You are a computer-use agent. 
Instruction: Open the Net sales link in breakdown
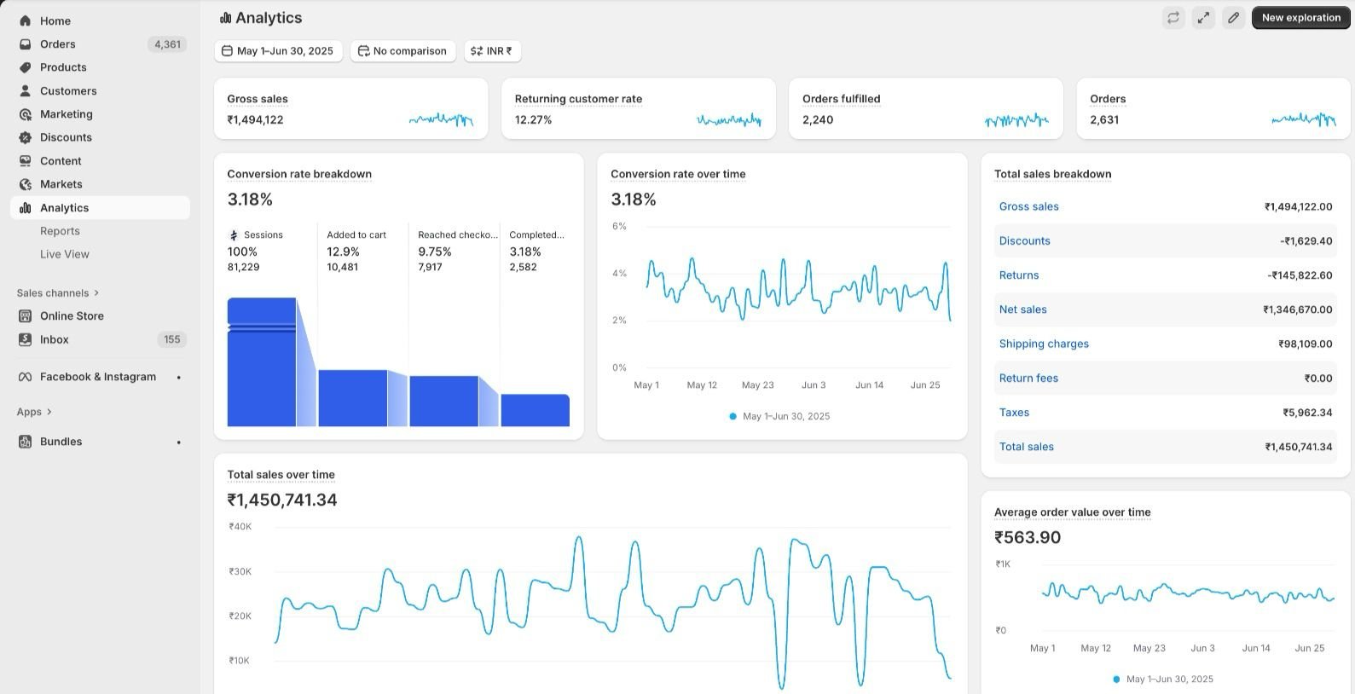tap(1022, 309)
